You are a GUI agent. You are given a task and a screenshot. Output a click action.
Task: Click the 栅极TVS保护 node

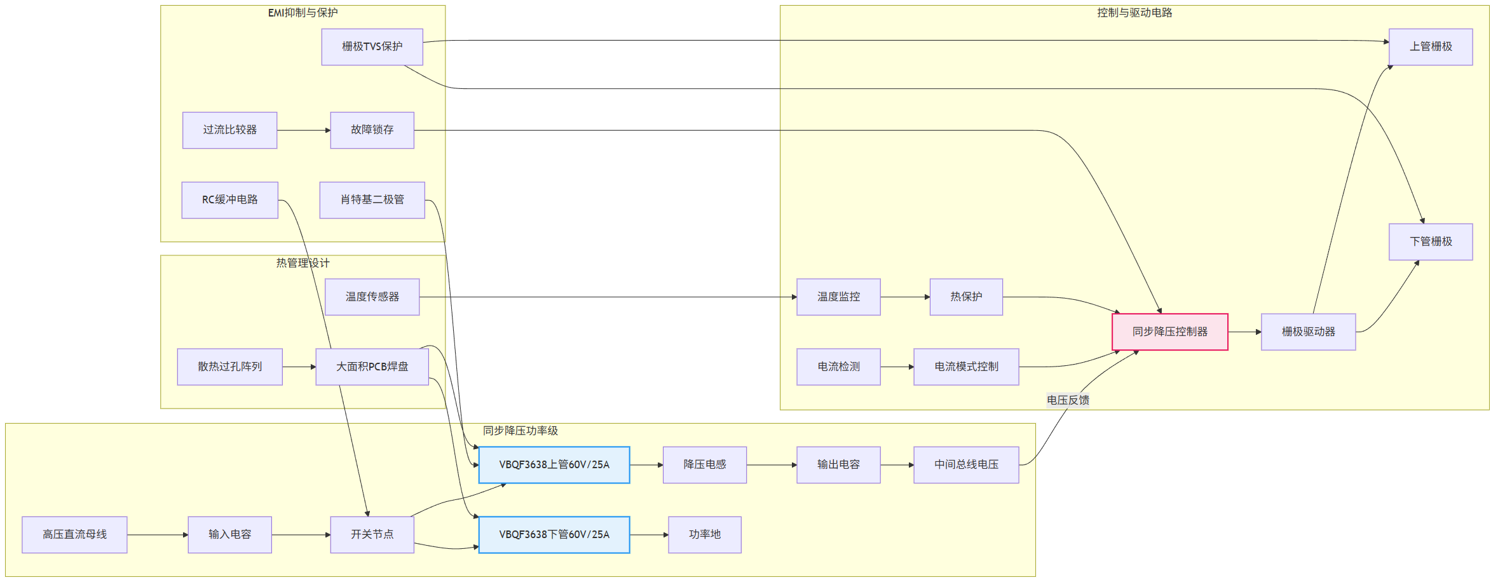click(372, 47)
